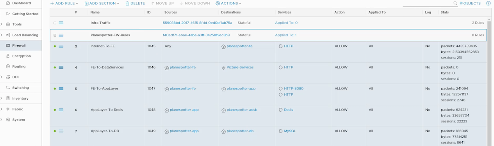
Task: Expand the System sidebar chevron
Action: pos(2,119)
